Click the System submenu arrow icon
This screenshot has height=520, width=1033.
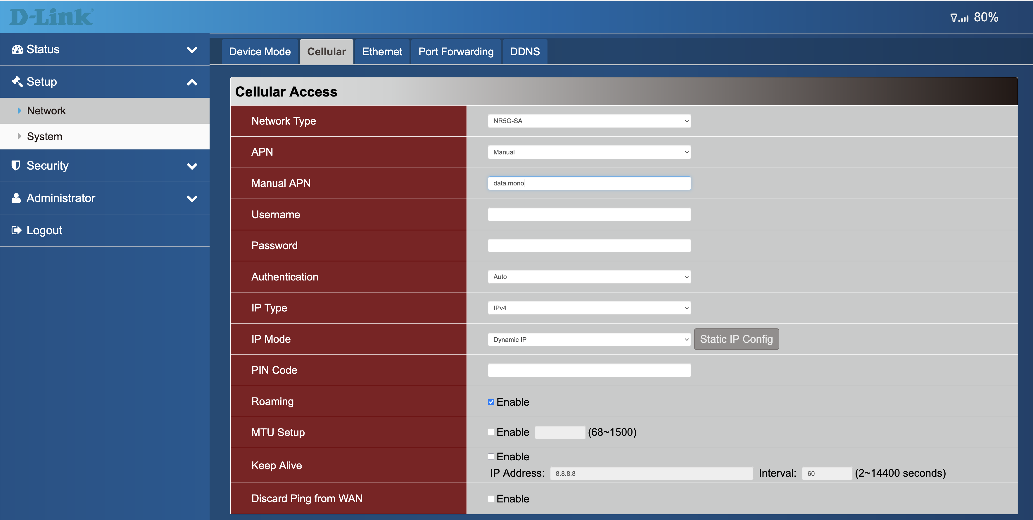point(19,136)
